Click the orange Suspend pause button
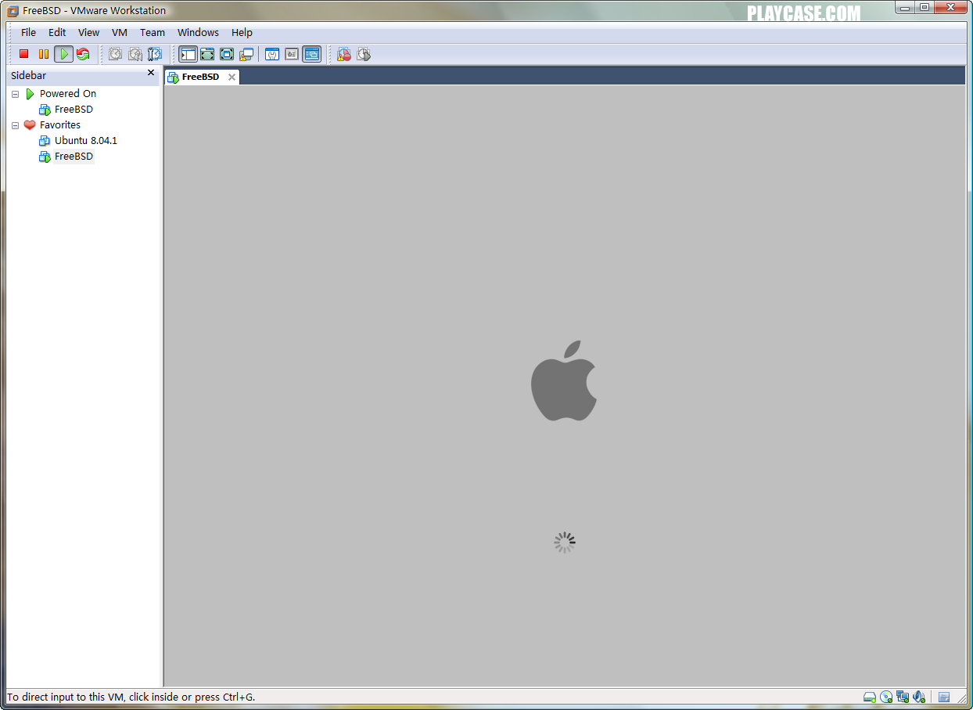 click(x=44, y=54)
